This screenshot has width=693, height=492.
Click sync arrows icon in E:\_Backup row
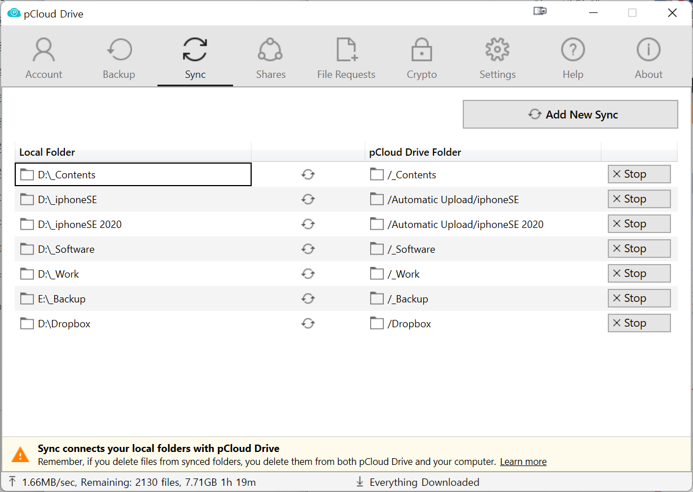(308, 299)
